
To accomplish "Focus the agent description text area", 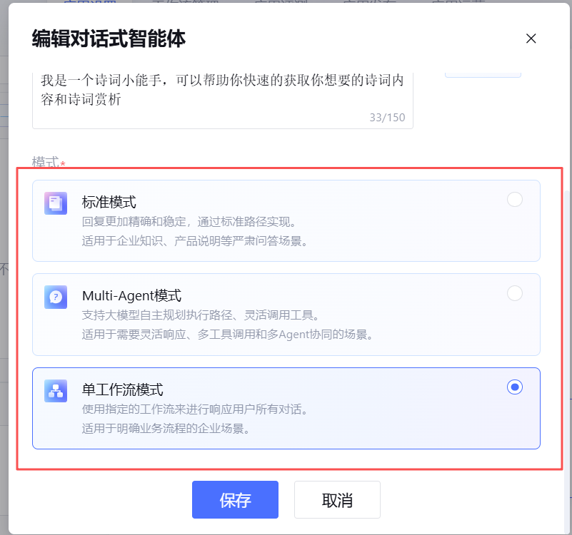I will pos(222,91).
